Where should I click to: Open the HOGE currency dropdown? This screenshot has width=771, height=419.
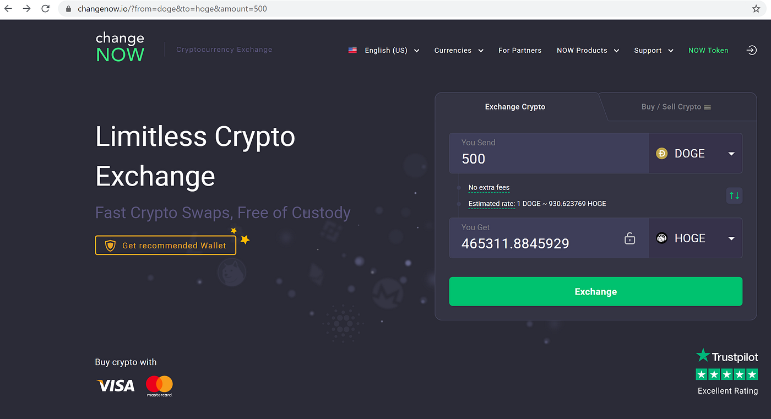point(696,238)
